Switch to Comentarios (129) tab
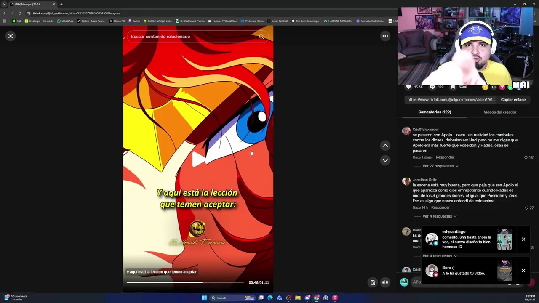Screen dimensions: 539x303 click(x=435, y=112)
